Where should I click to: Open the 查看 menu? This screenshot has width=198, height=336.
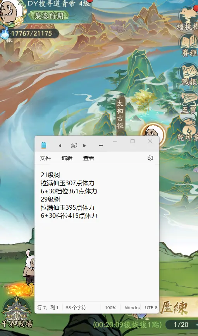click(x=89, y=158)
